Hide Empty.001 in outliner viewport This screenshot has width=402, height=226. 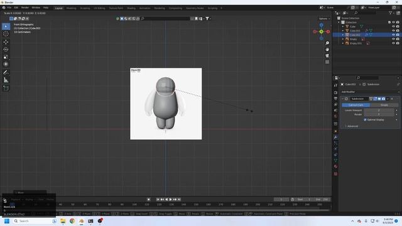click(x=393, y=43)
